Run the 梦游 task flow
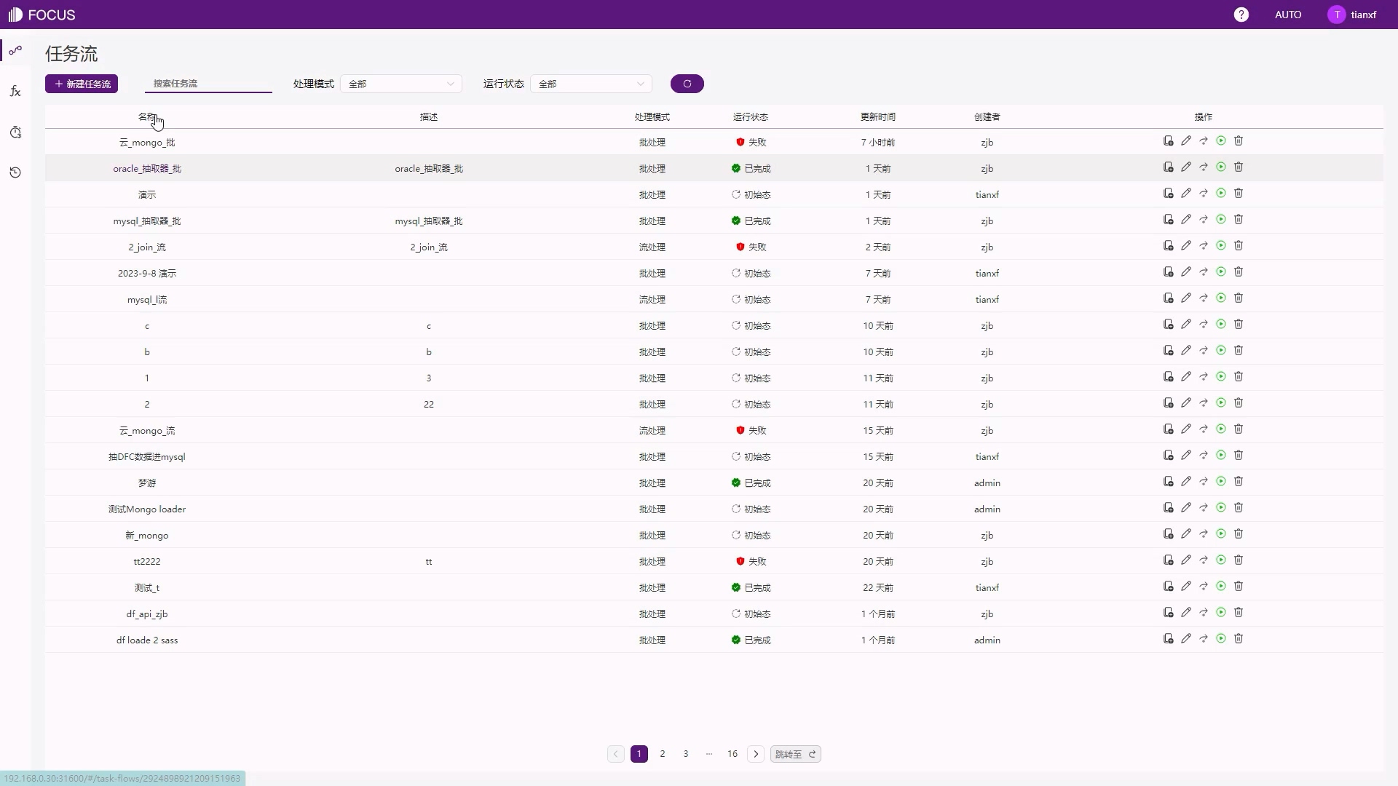Viewport: 1398px width, 786px height. point(1221,482)
